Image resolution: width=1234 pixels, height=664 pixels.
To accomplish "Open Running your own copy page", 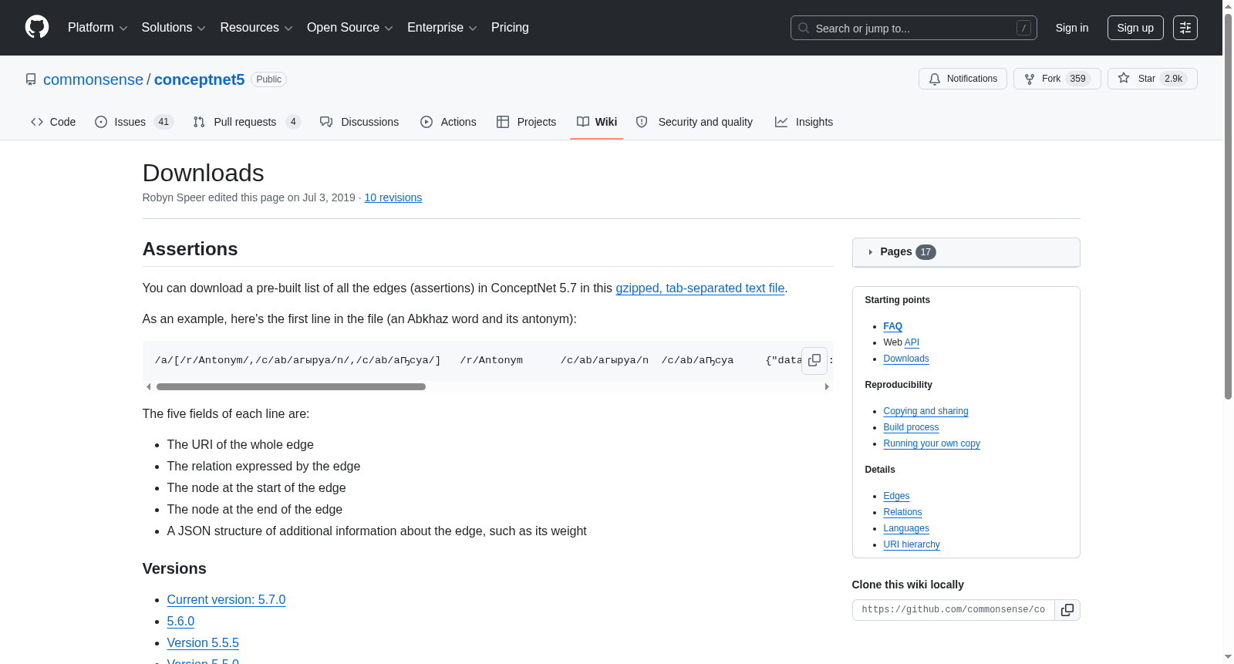I will tap(932, 443).
